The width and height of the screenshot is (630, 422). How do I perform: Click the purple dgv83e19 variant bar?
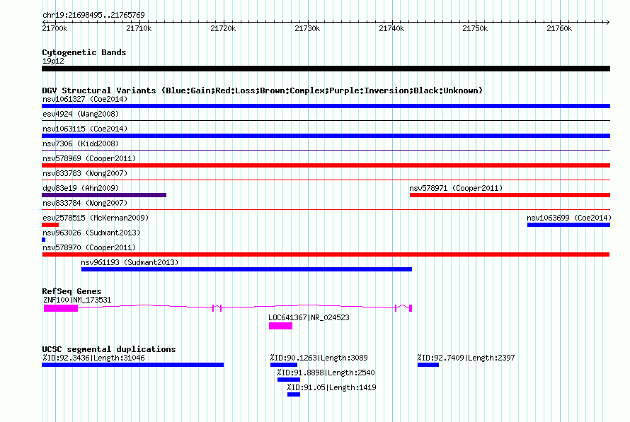click(104, 195)
